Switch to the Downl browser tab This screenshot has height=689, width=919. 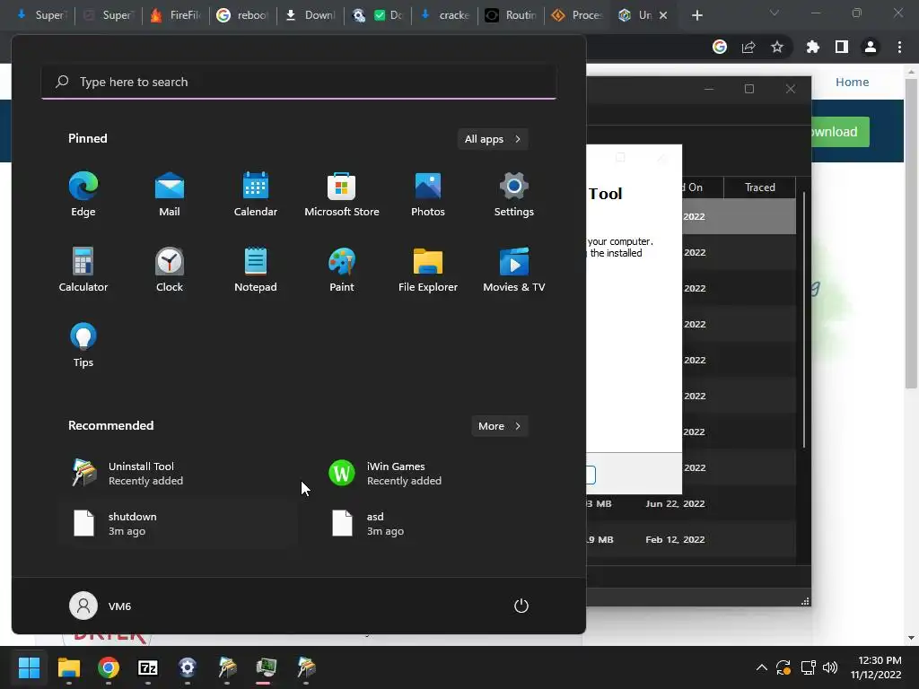[310, 15]
